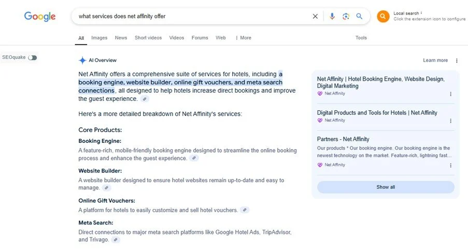Click the blue magnifier search icon

pos(359,17)
